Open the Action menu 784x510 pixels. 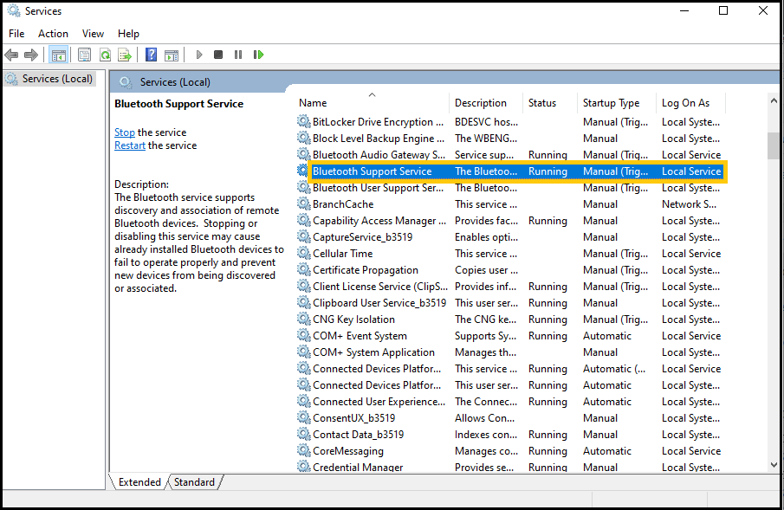53,33
